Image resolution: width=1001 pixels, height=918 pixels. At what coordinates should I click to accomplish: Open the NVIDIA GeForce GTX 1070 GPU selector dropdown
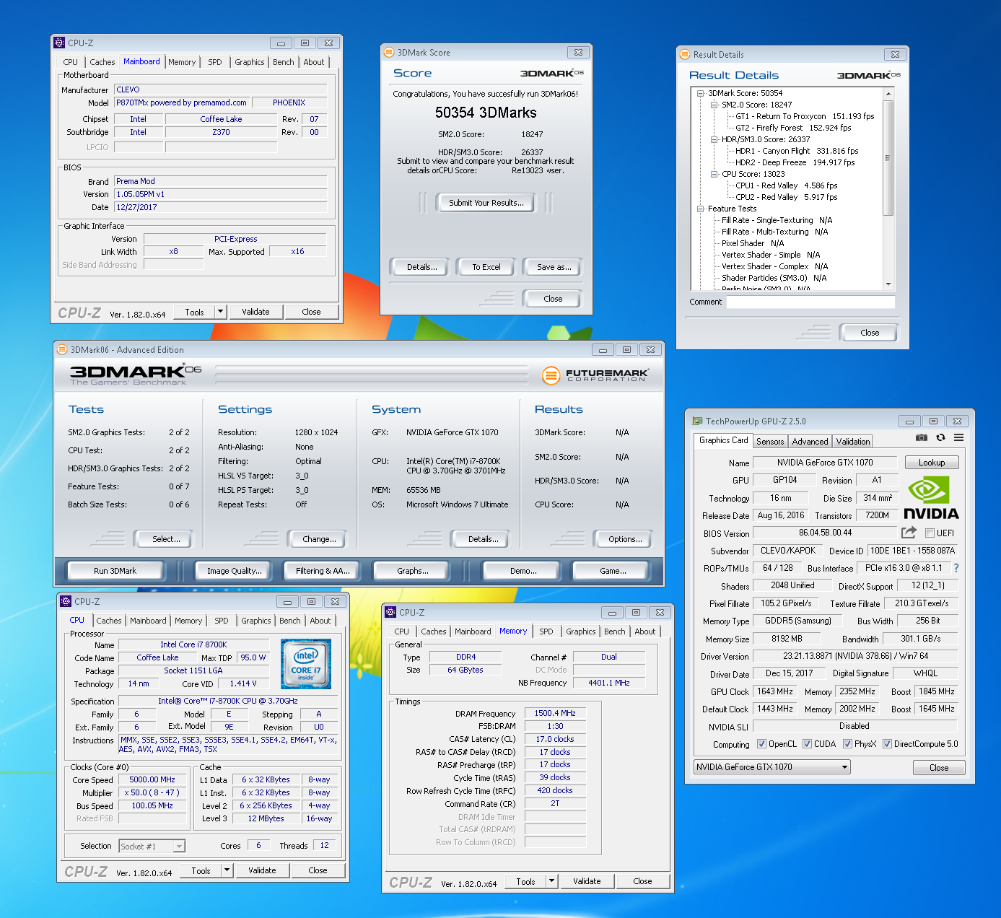[772, 767]
